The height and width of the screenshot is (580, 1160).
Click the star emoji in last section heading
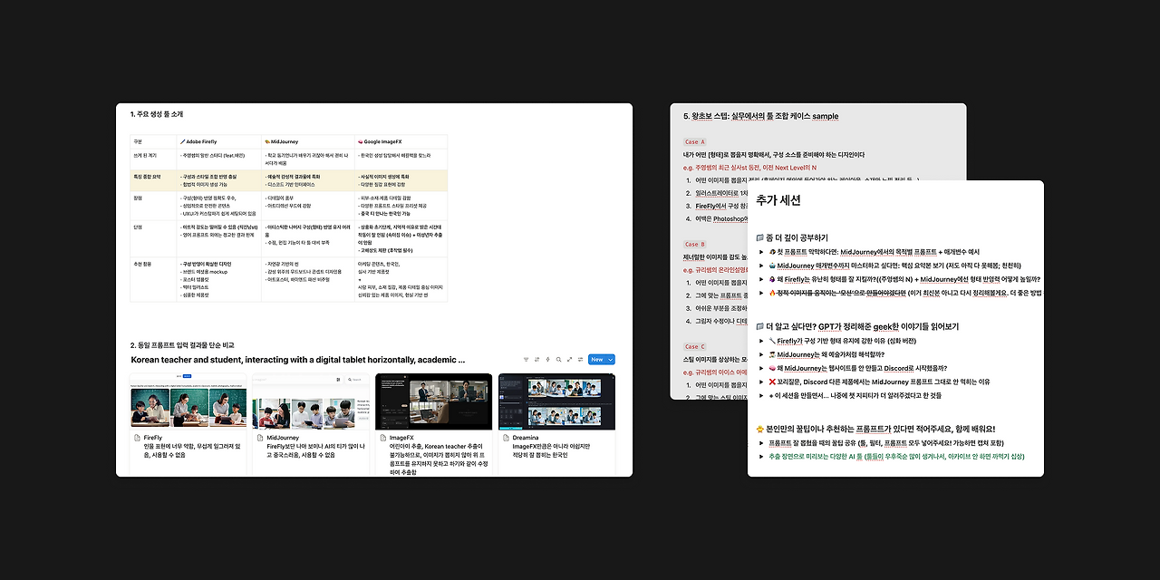coord(761,429)
